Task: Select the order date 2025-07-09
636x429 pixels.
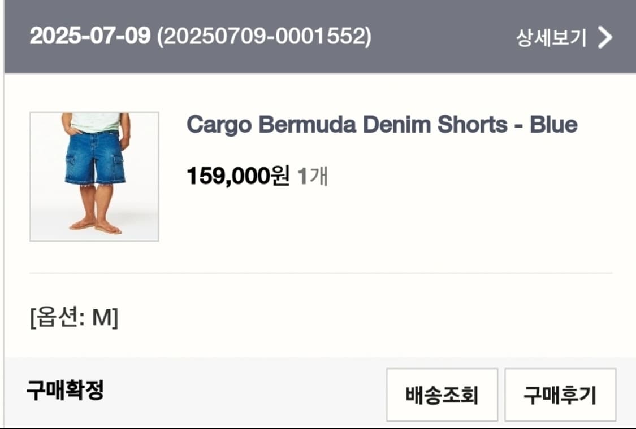Action: coord(90,37)
